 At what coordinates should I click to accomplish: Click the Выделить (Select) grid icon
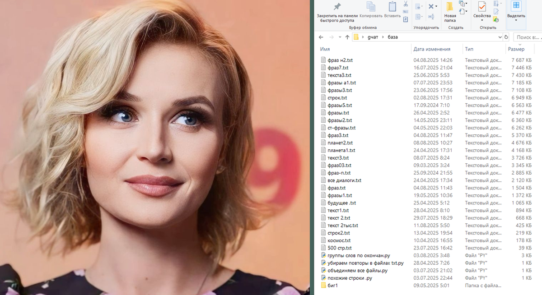(516, 5)
